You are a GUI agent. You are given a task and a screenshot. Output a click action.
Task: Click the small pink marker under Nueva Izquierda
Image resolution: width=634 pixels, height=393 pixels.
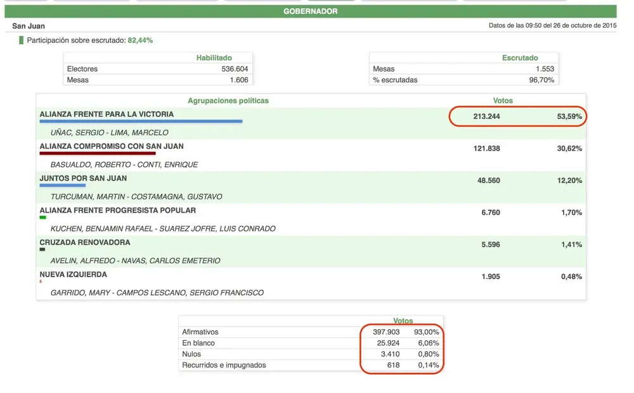coord(41,282)
